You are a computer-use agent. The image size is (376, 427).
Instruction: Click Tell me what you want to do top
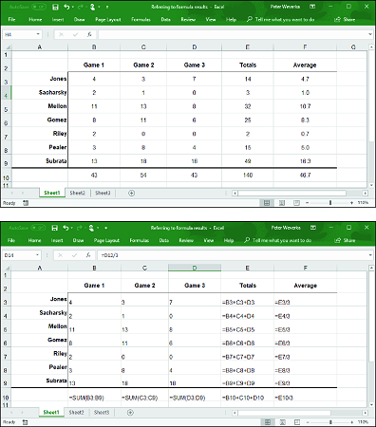pyautogui.click(x=285, y=19)
